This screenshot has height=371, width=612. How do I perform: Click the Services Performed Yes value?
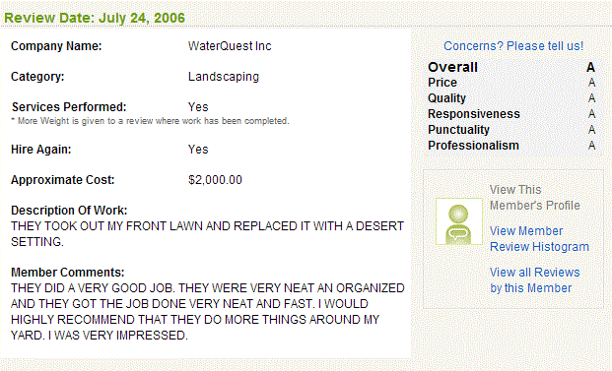[198, 107]
